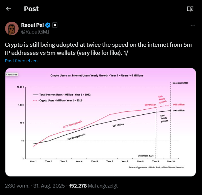Click the December 2025 dashed marker label

tap(180, 83)
